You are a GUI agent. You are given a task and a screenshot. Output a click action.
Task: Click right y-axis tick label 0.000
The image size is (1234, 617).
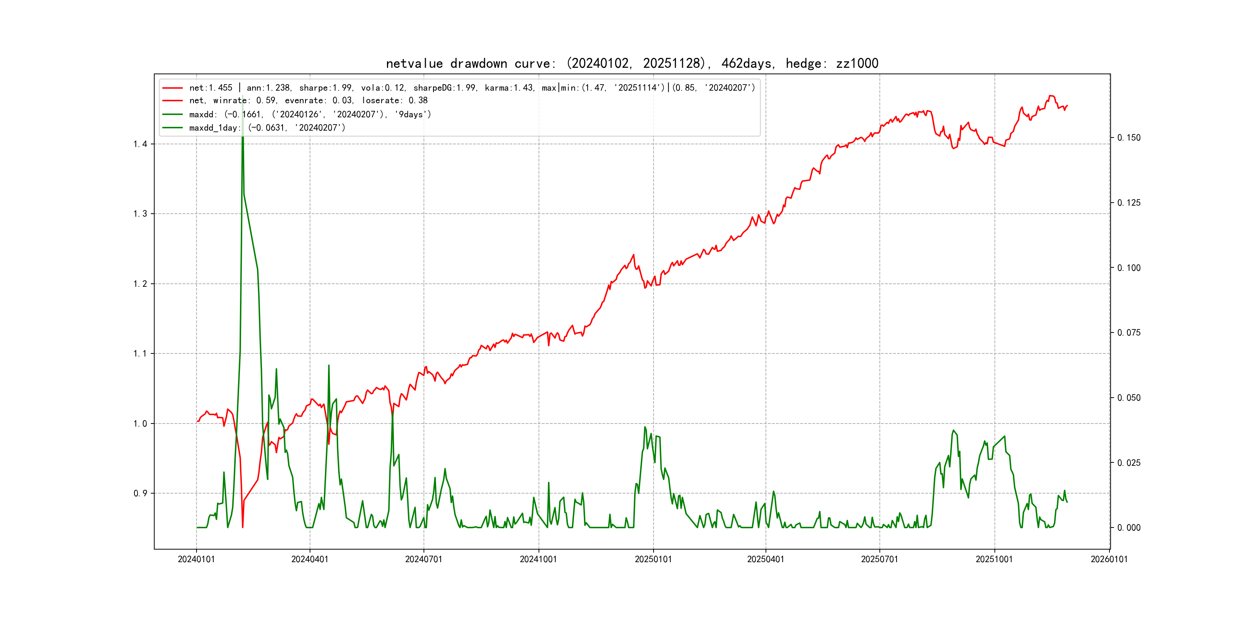point(1129,528)
